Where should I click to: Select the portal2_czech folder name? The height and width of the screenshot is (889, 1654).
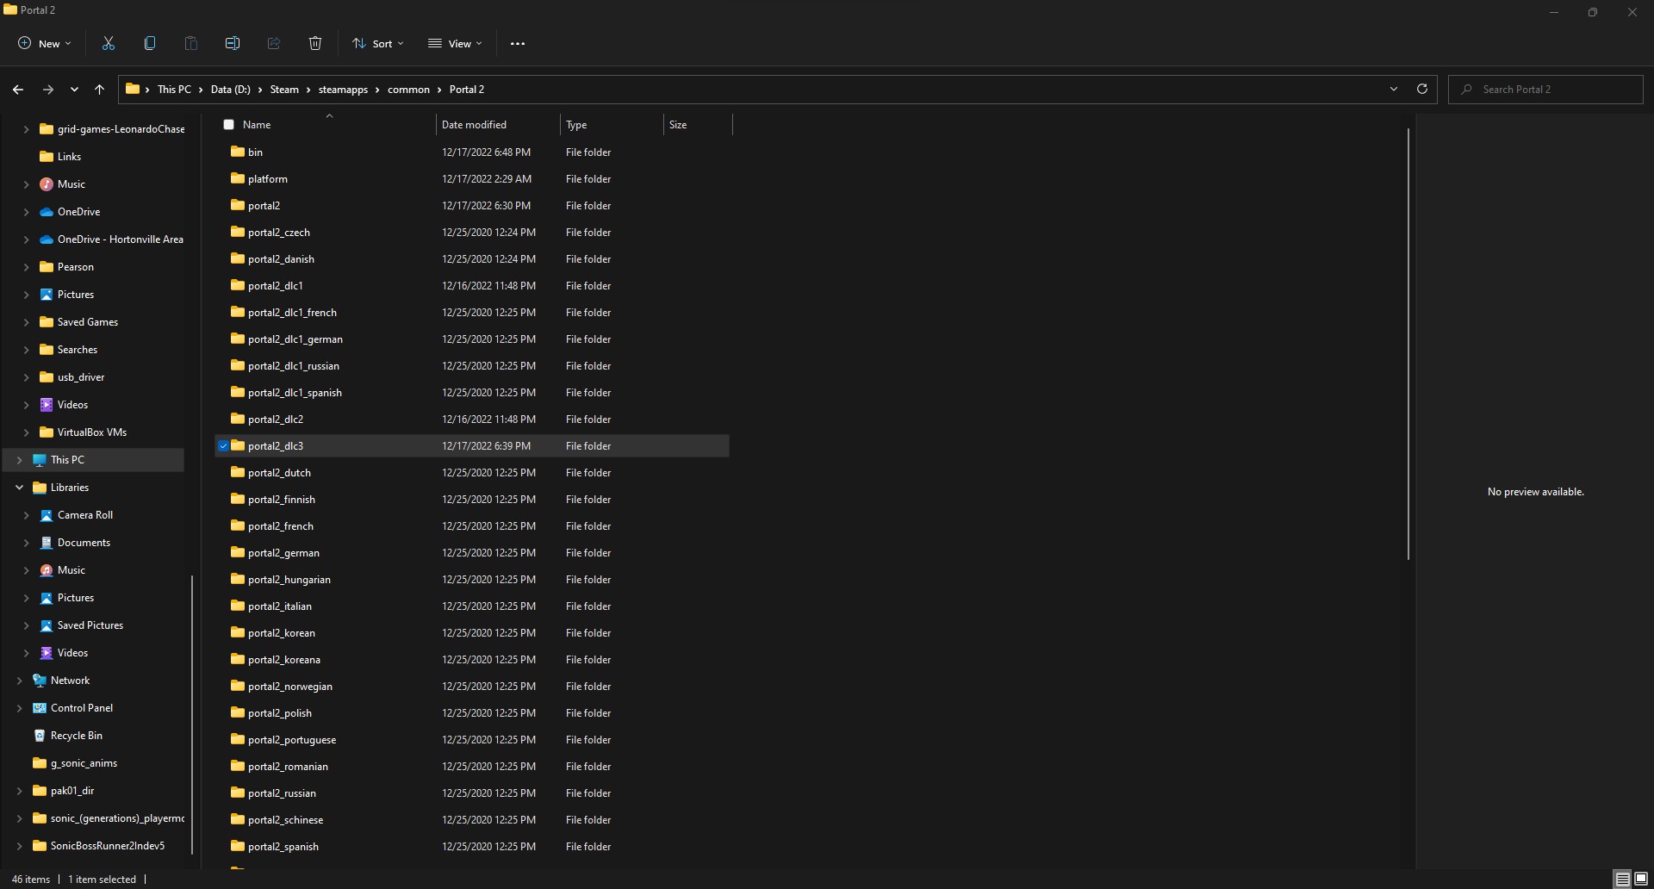point(279,233)
